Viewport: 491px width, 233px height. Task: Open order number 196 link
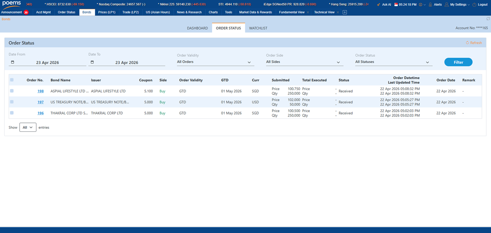[41, 113]
